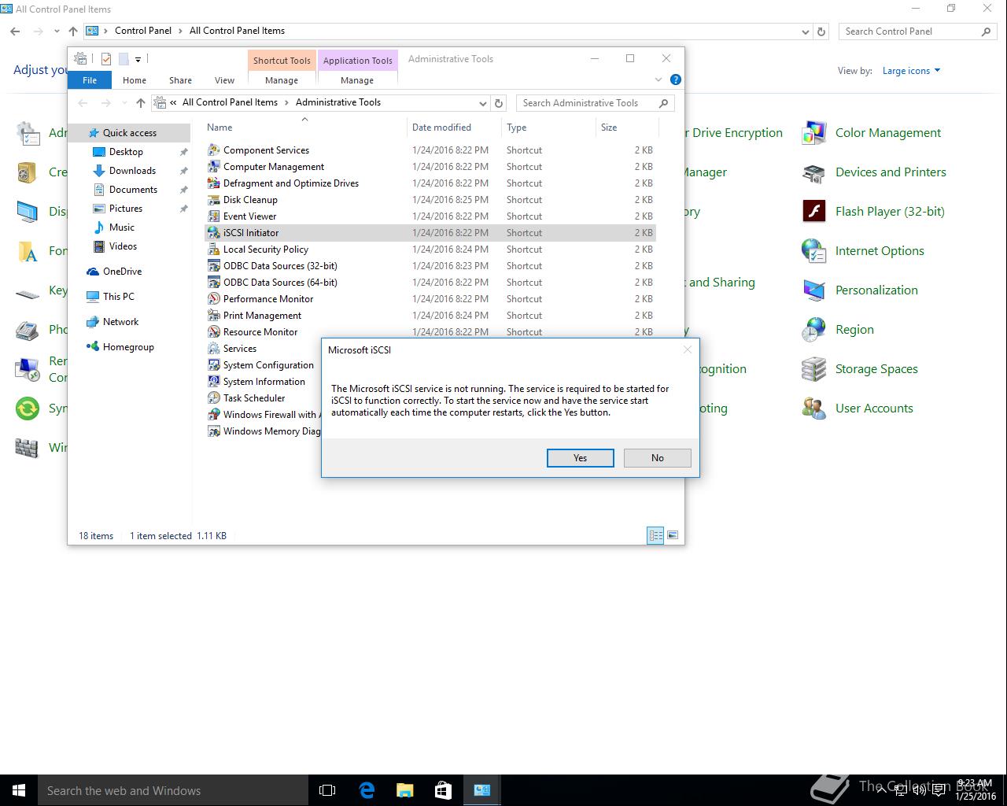The image size is (1007, 806).
Task: Open Task View on the taskbar
Action: (327, 790)
